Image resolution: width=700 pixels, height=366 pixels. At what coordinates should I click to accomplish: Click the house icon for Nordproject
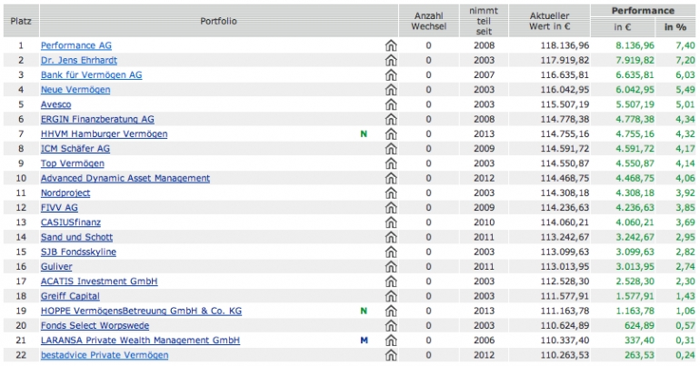tap(391, 193)
